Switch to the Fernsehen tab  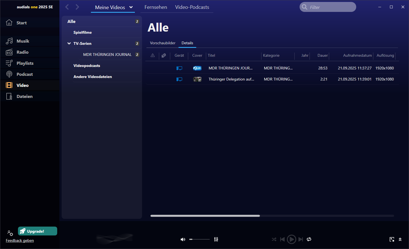156,7
